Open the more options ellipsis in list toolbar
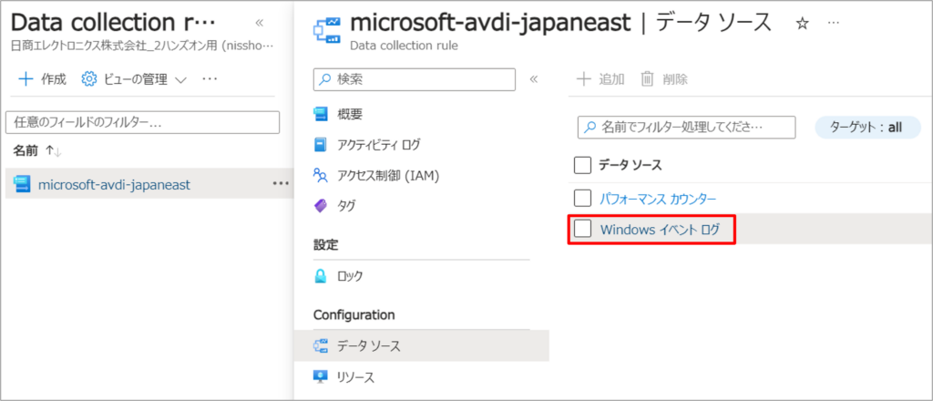 click(210, 79)
